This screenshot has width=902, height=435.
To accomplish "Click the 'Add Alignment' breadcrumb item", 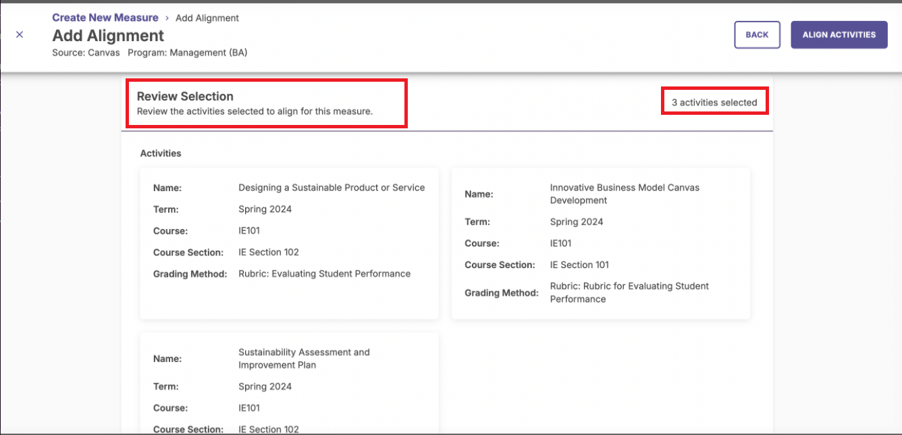I will (207, 18).
